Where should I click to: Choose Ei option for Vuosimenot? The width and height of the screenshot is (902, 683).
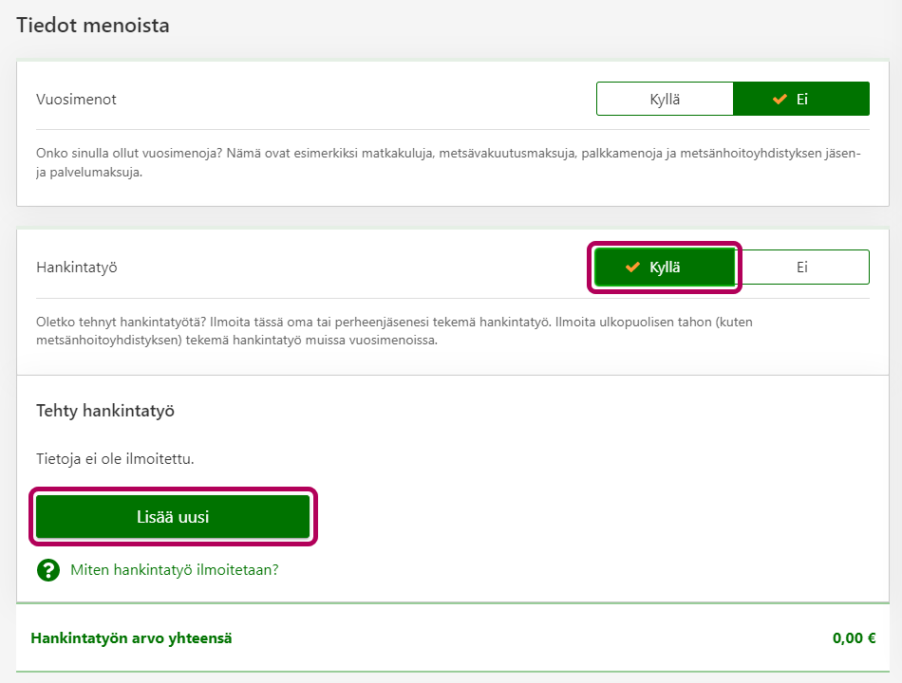click(x=801, y=99)
